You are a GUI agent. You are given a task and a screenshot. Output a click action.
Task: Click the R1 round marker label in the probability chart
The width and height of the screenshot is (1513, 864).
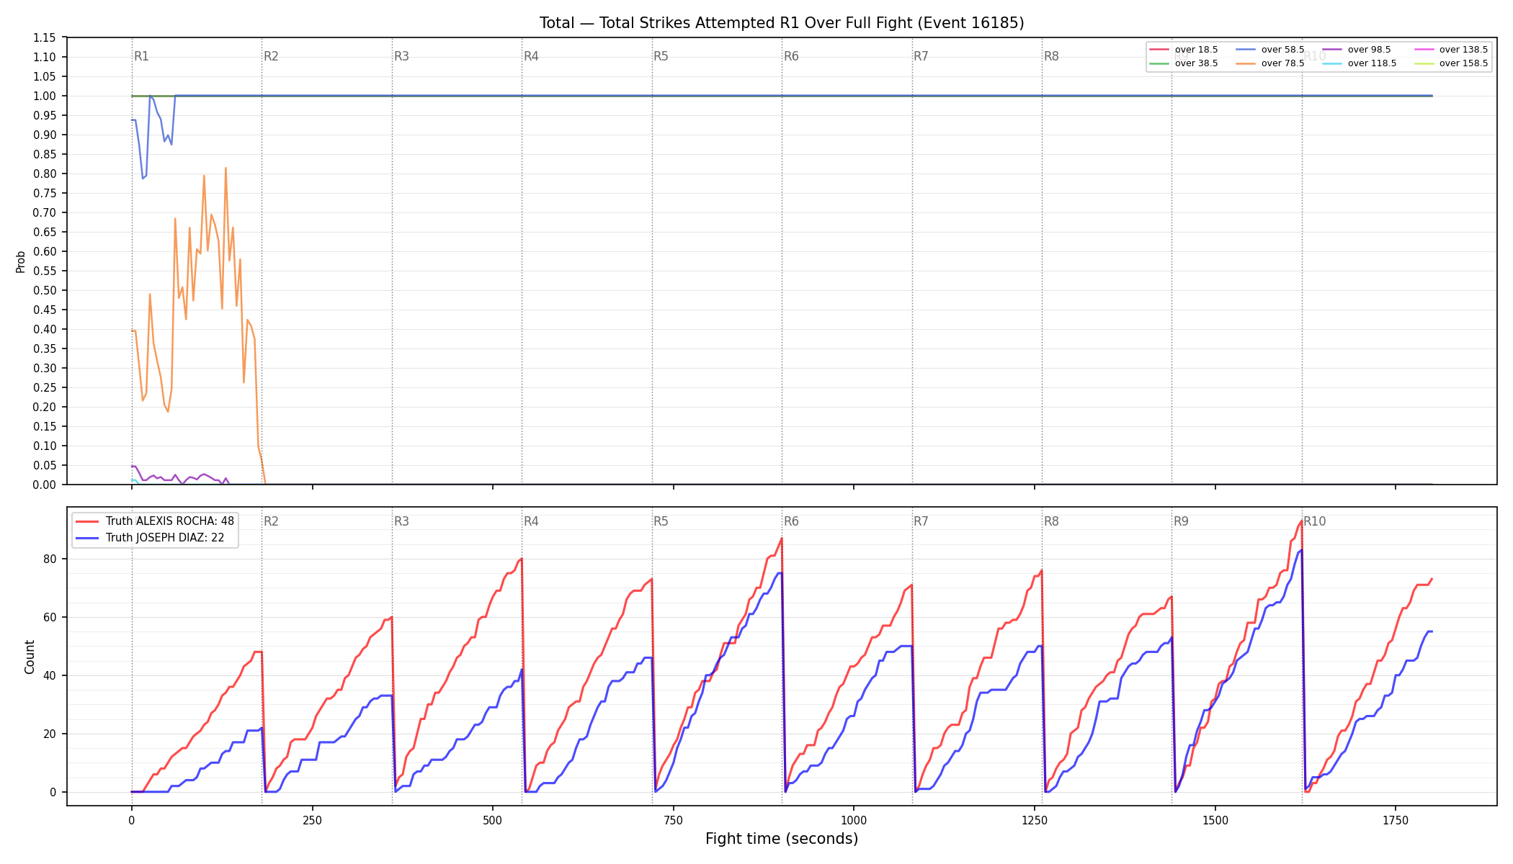[141, 56]
